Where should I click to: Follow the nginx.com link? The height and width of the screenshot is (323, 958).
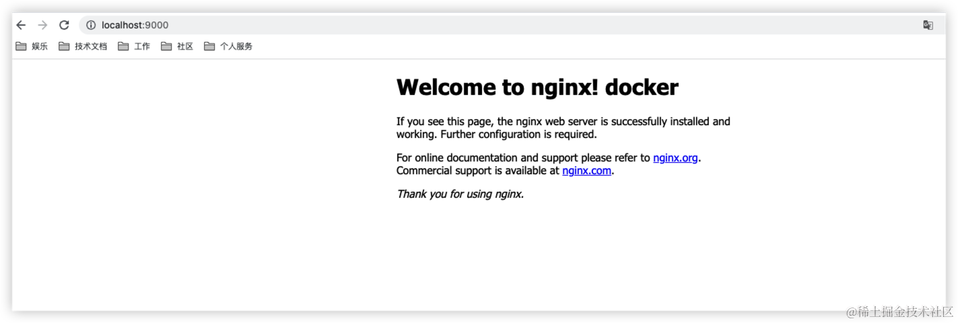point(586,171)
